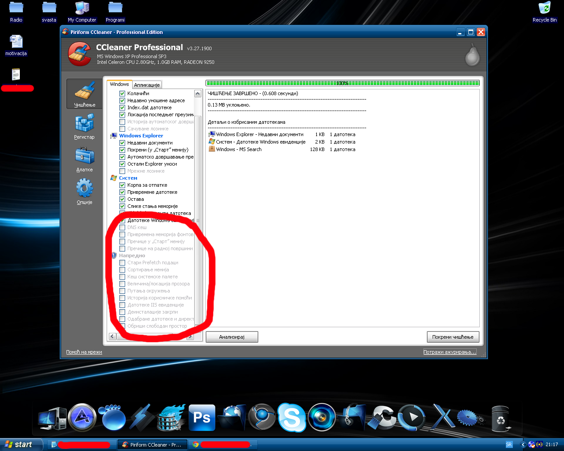Image resolution: width=564 pixels, height=451 pixels.
Task: Click the blue X icon in dock
Action: [x=442, y=416]
